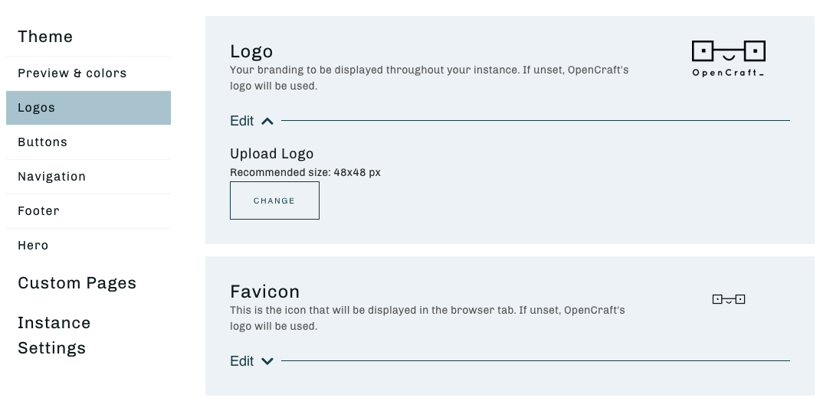Image resolution: width=820 pixels, height=404 pixels.
Task: Click the Upload Logo label
Action: (272, 154)
